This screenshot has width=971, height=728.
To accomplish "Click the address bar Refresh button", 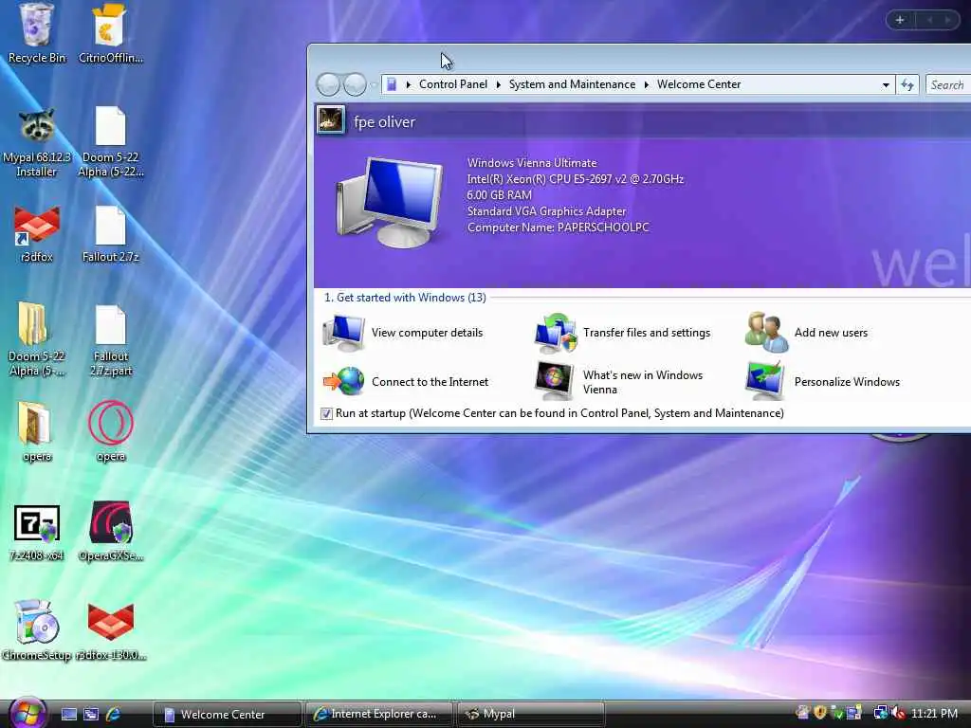I will (907, 84).
